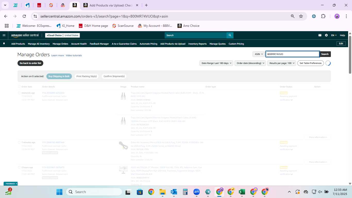Open the Windows Start button

[59, 192]
